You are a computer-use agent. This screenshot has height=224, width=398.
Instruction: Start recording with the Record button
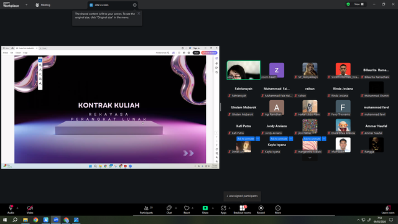click(261, 210)
